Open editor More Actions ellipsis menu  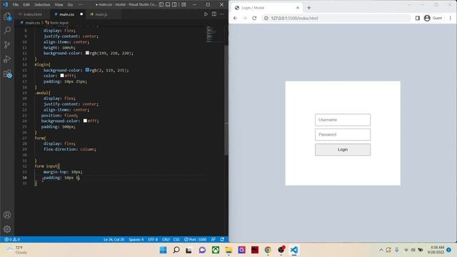tap(222, 14)
